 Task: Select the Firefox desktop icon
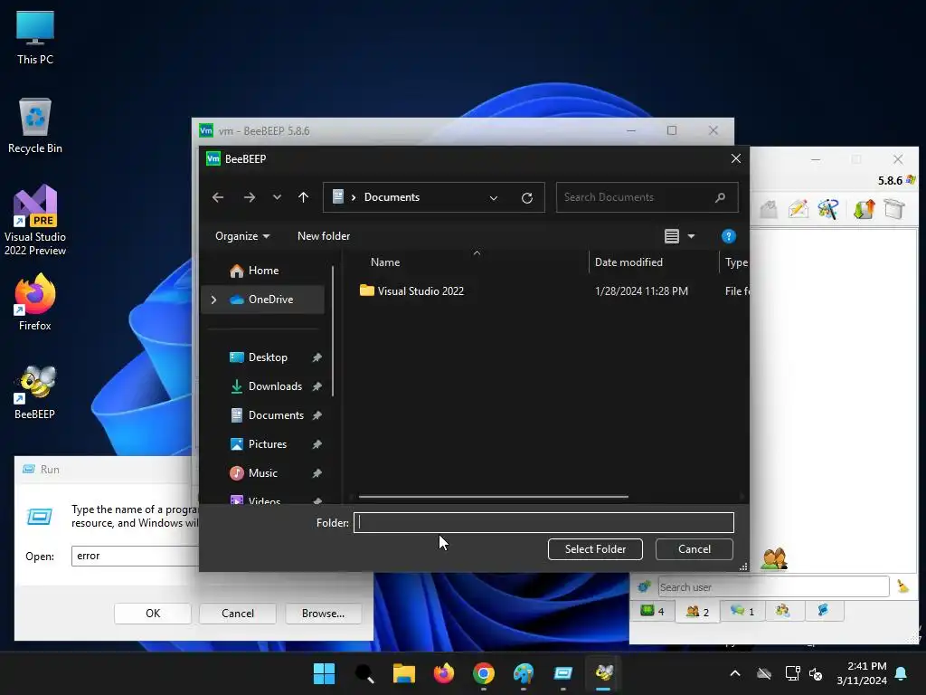point(35,302)
